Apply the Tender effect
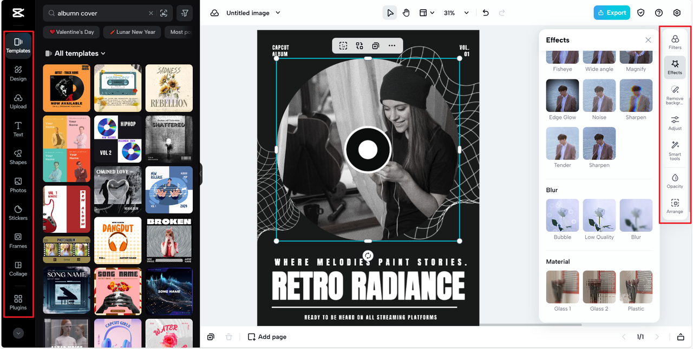Viewport: 693px width, 349px height. tap(563, 144)
